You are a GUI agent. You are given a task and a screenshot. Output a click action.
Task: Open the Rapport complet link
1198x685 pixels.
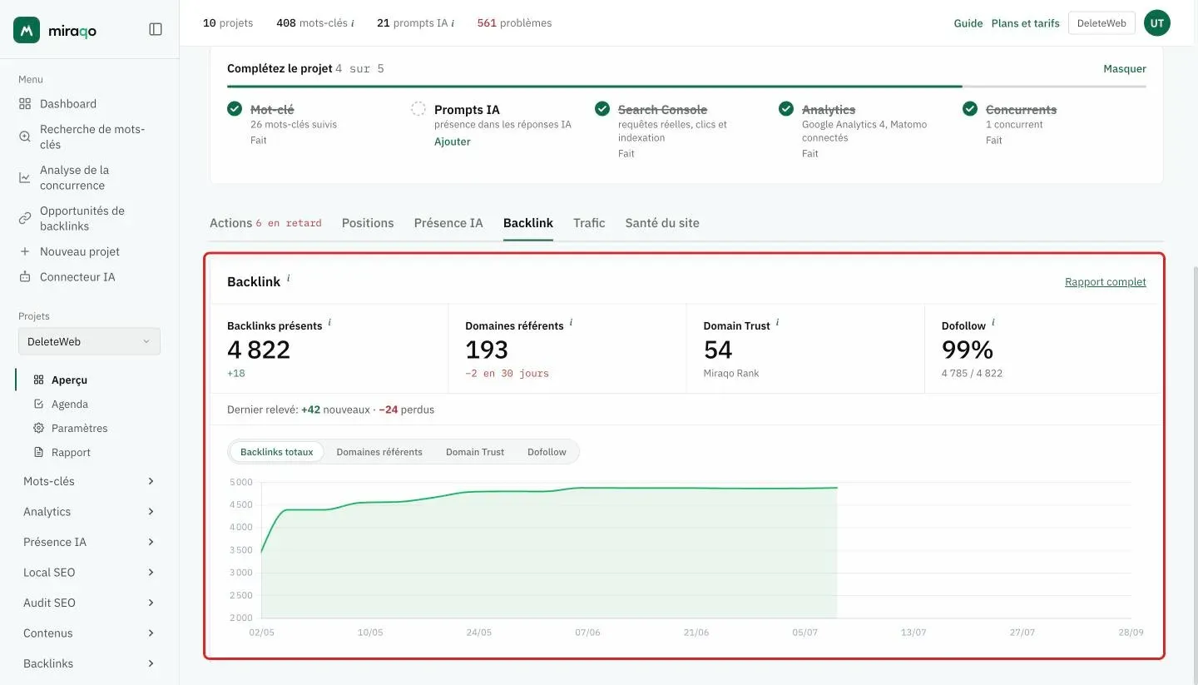1106,282
